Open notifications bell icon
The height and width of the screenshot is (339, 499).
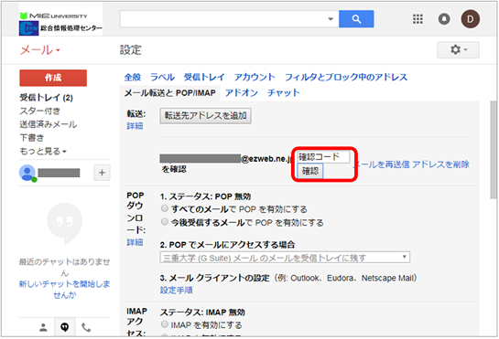444,19
